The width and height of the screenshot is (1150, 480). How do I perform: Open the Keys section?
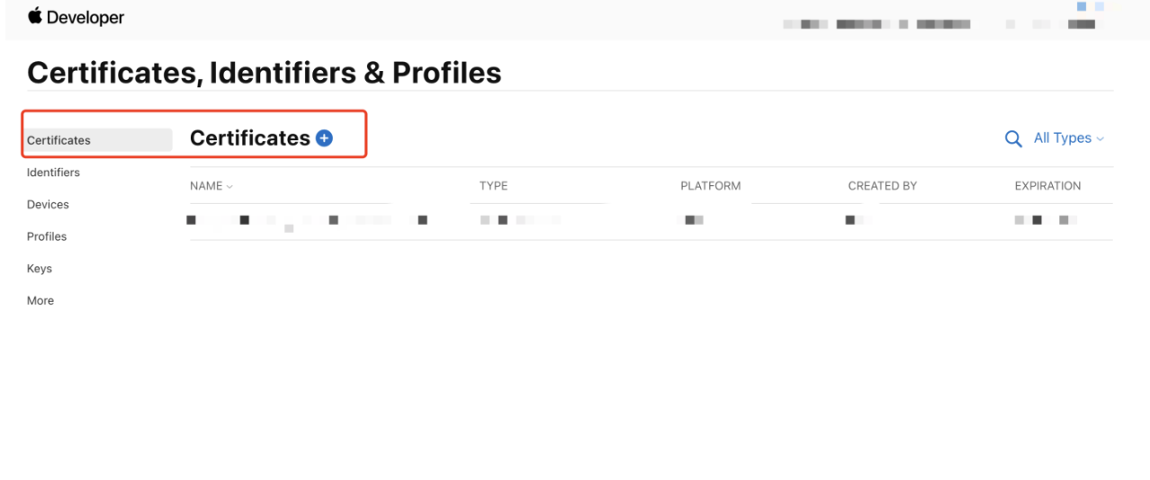pyautogui.click(x=40, y=269)
